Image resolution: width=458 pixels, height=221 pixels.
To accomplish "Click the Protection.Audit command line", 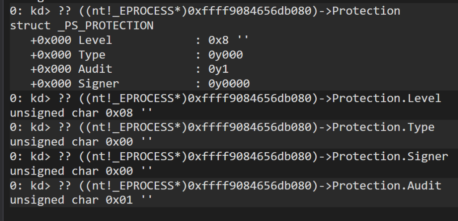I will tap(225, 185).
